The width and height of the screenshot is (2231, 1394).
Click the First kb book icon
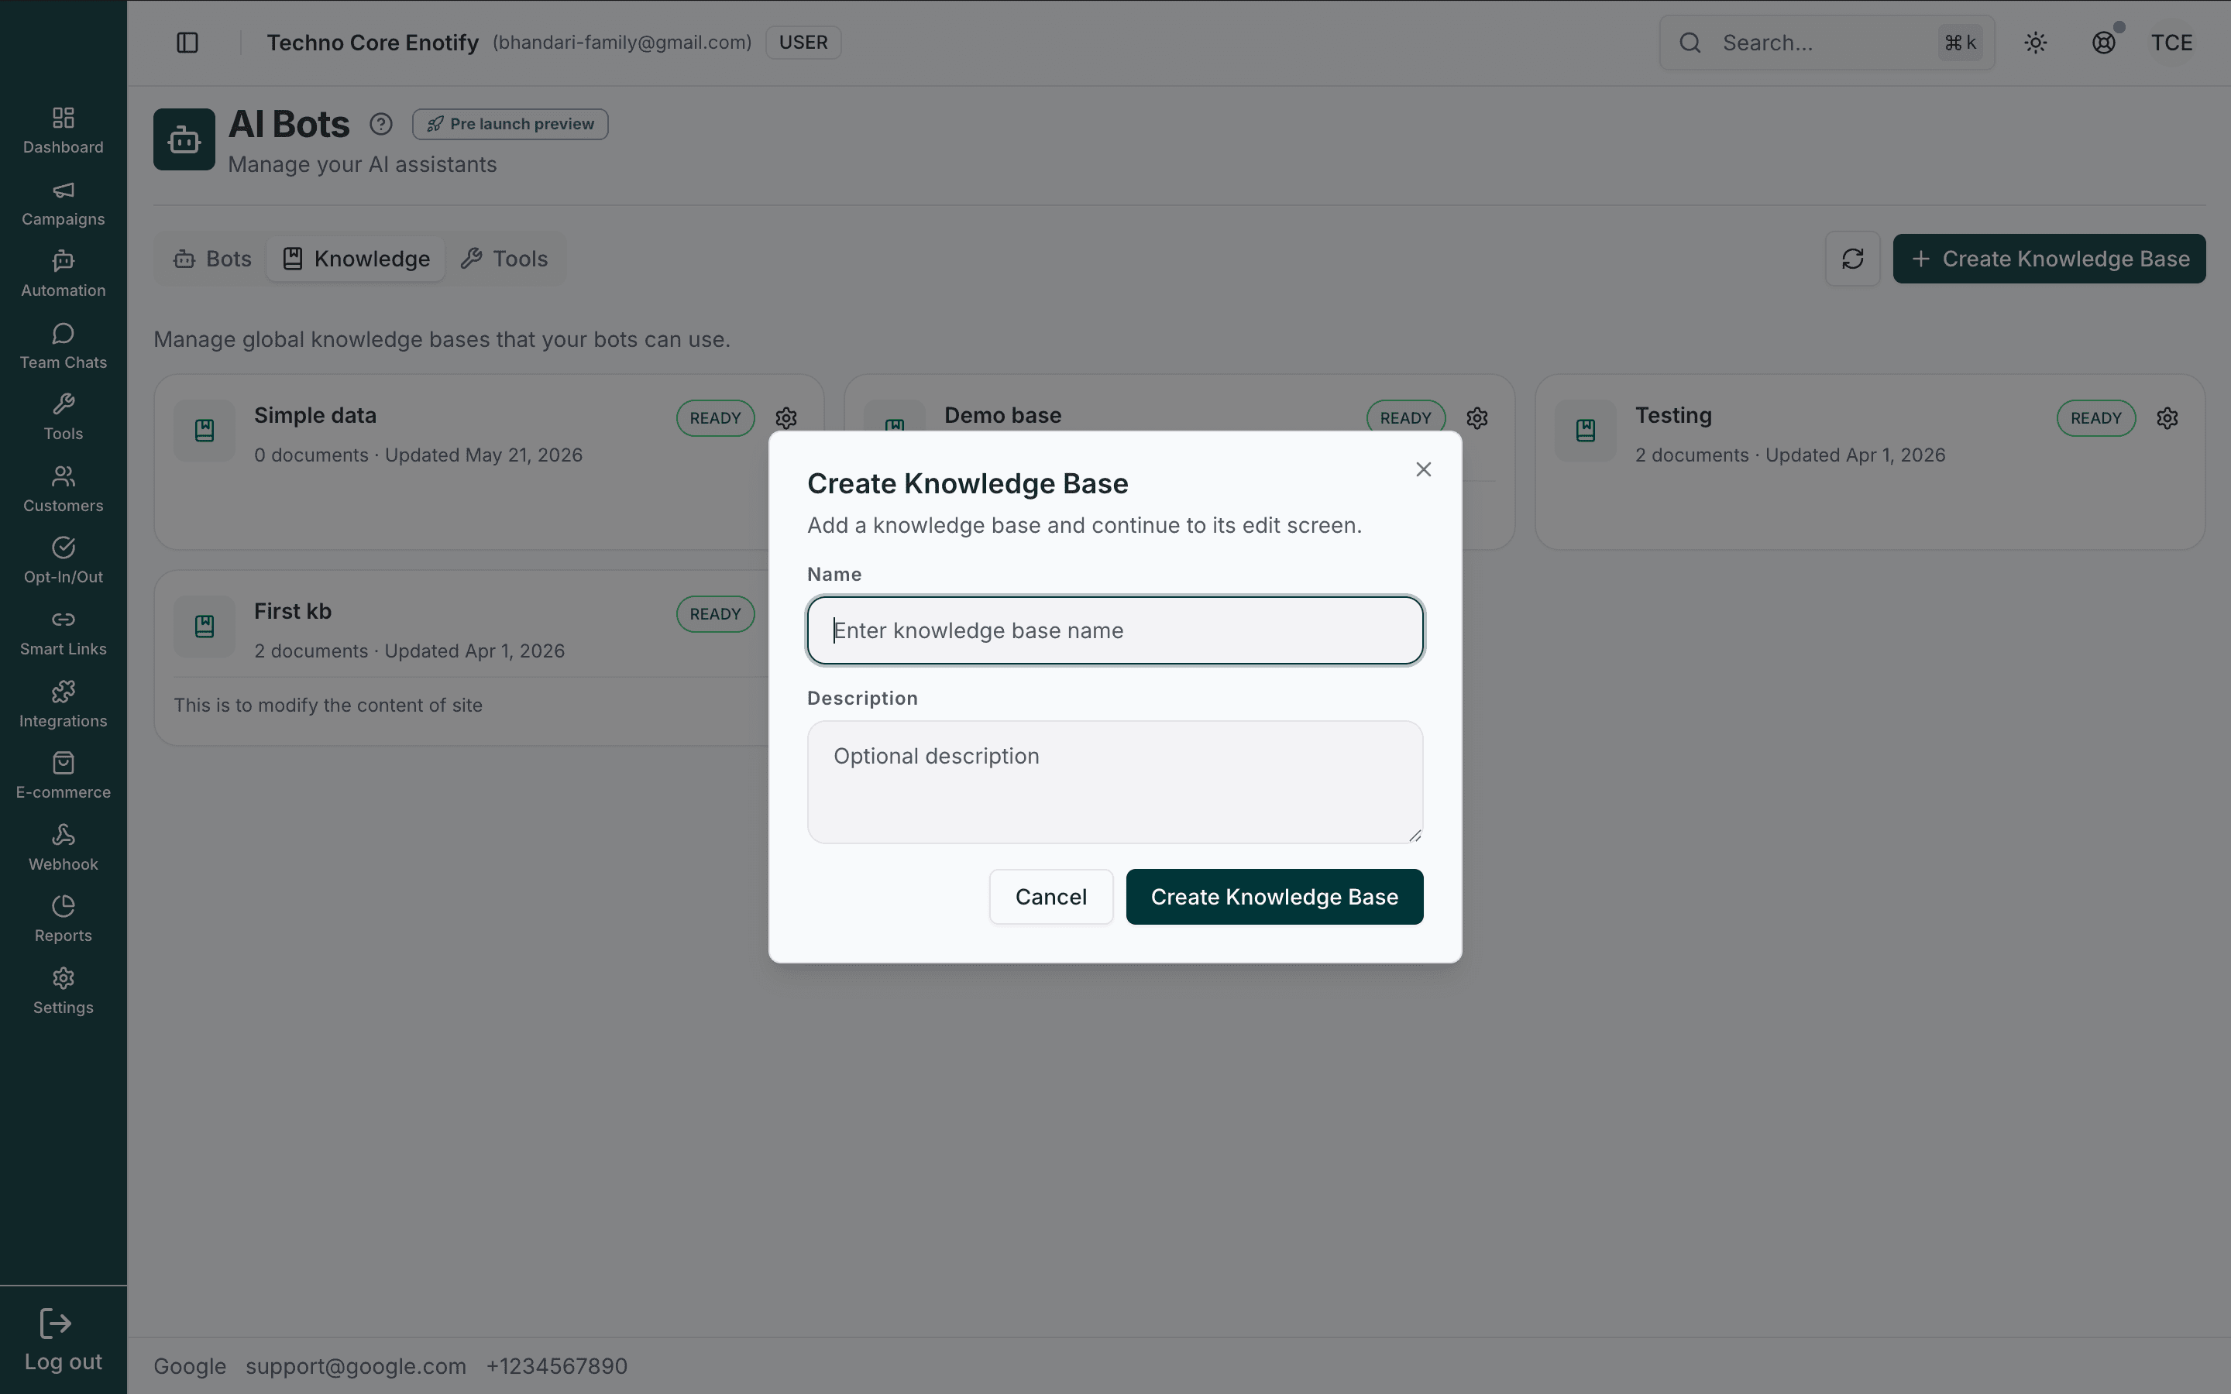[205, 627]
